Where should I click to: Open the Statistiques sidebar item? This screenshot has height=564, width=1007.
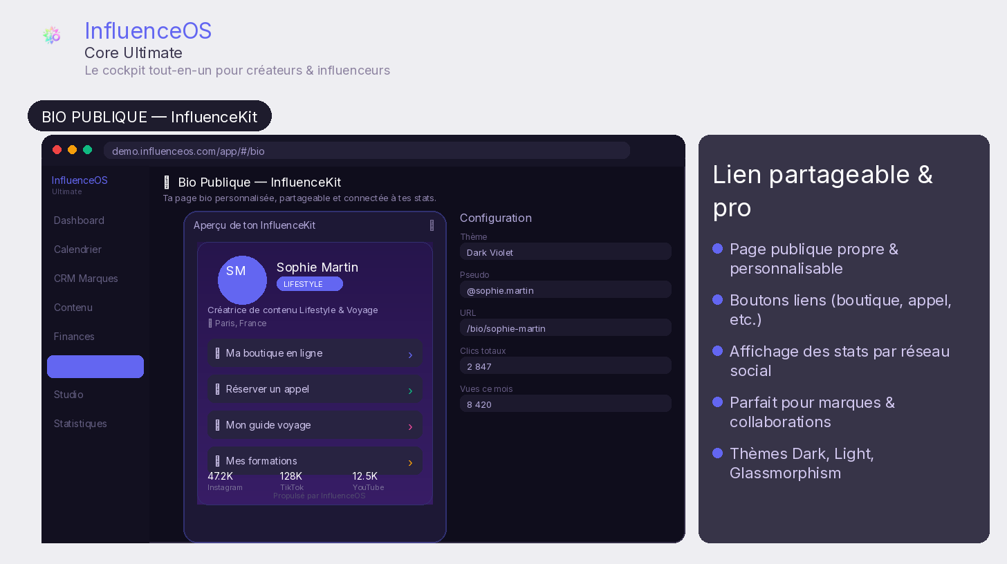(x=80, y=424)
